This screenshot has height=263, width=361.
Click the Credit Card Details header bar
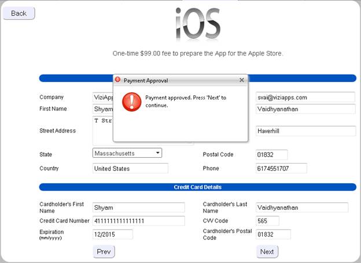pyautogui.click(x=197, y=187)
